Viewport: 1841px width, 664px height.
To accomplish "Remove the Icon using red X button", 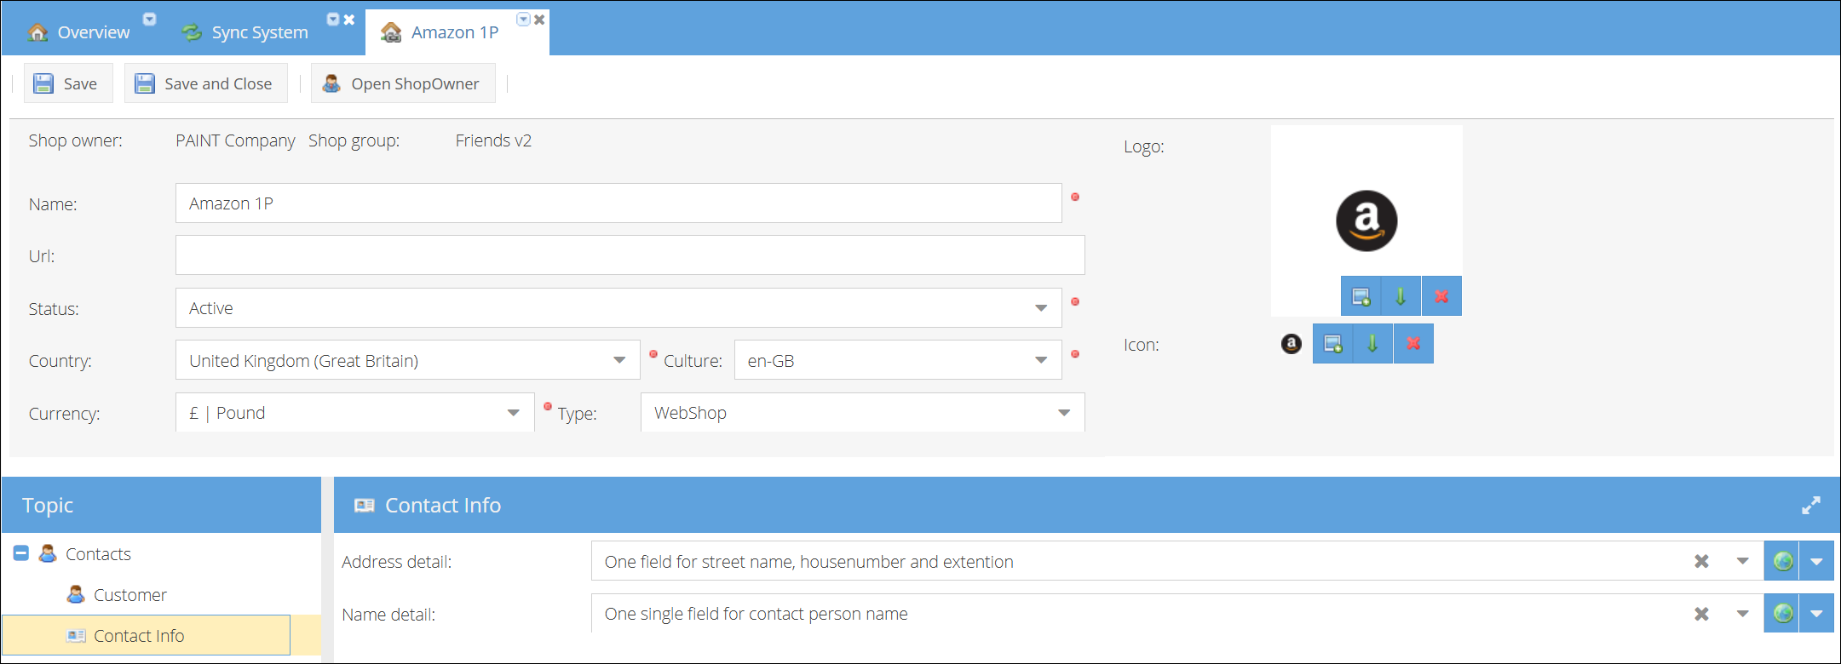I will pyautogui.click(x=1413, y=344).
